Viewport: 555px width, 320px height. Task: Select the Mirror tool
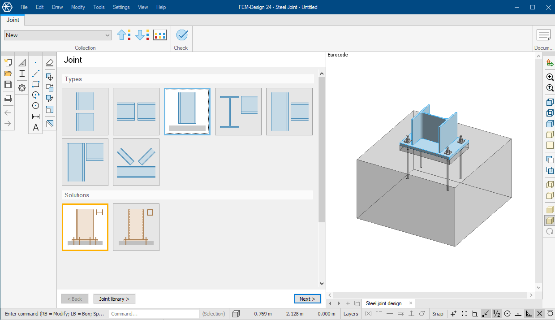click(x=50, y=123)
